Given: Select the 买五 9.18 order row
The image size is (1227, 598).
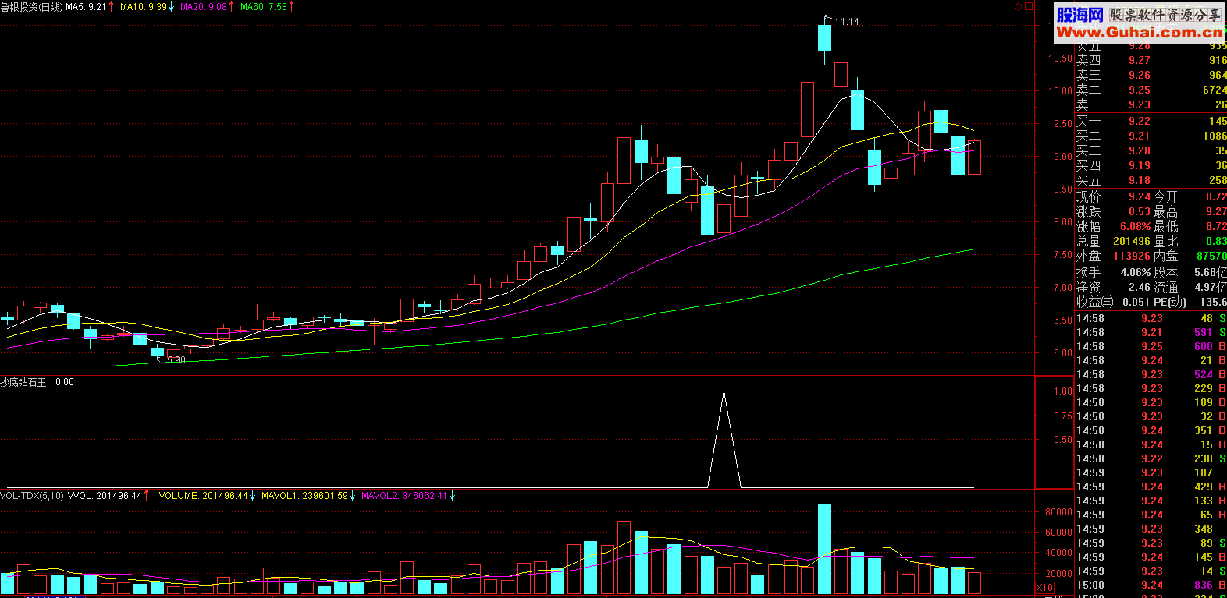Looking at the screenshot, I should pyautogui.click(x=1151, y=180).
